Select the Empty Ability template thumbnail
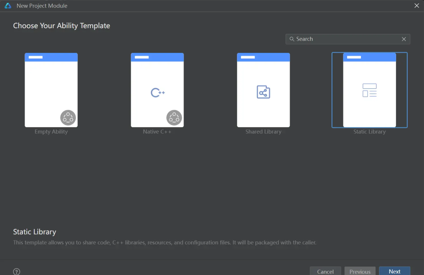Image resolution: width=424 pixels, height=275 pixels. coord(51,90)
